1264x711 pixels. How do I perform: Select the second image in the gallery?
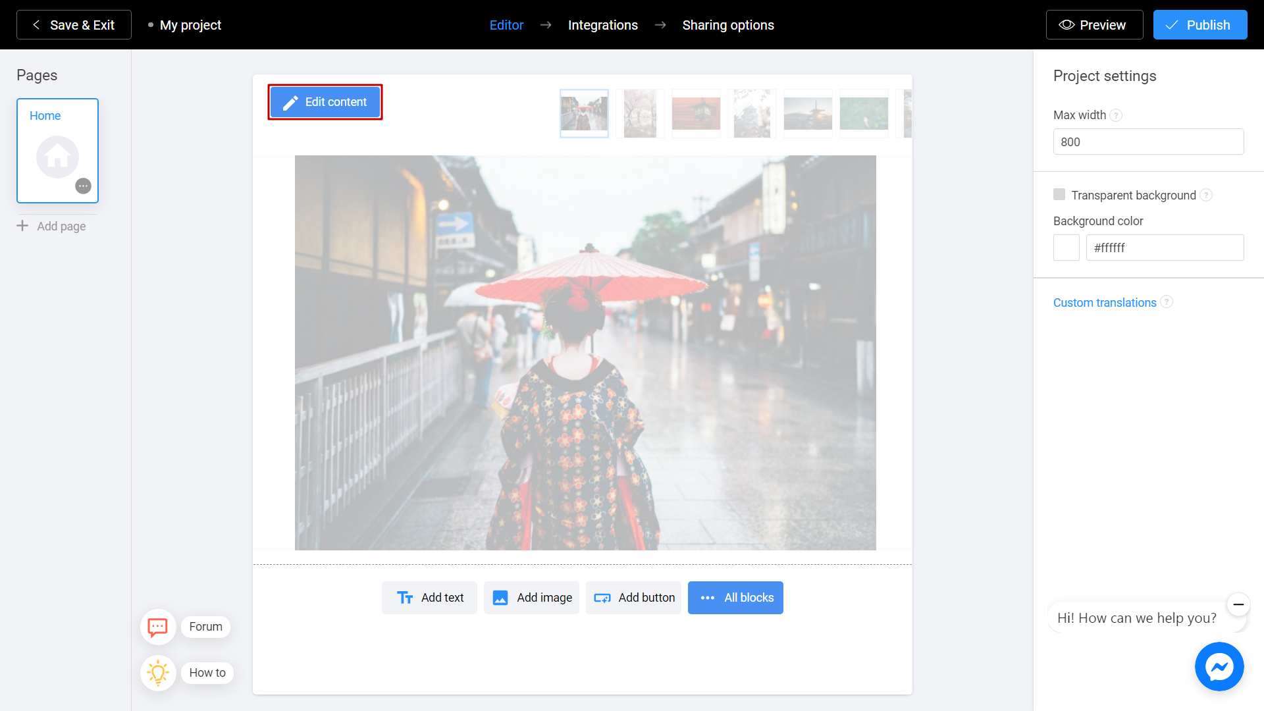point(640,112)
